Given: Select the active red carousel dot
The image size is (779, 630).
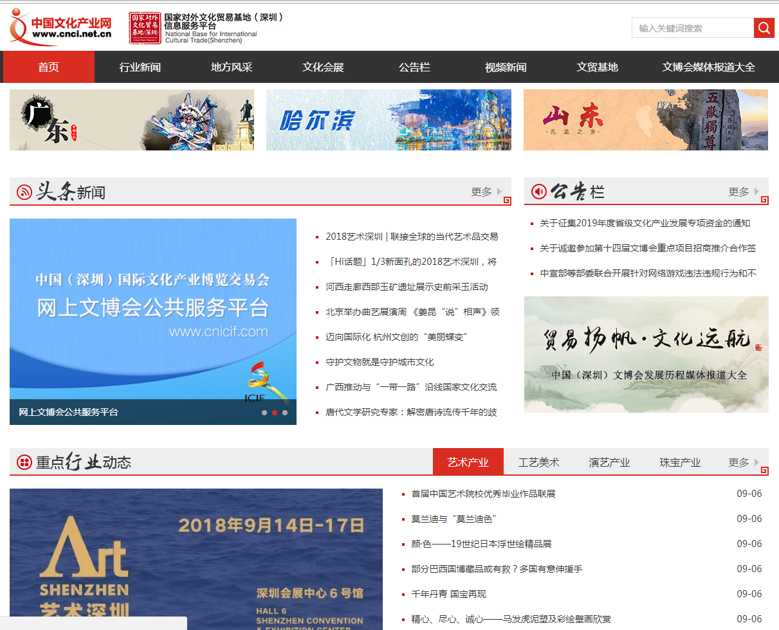Looking at the screenshot, I should [275, 413].
